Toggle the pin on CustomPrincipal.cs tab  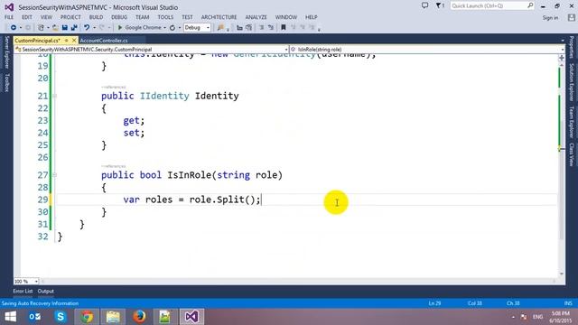click(66, 41)
